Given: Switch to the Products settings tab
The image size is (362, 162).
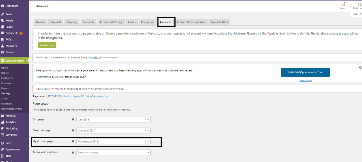Looking at the screenshot, I should pos(56,22).
